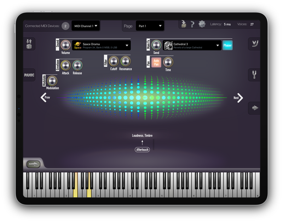This screenshot has width=283, height=222.
Task: Tap the arrow icon on right sidebar
Action: (x=254, y=108)
